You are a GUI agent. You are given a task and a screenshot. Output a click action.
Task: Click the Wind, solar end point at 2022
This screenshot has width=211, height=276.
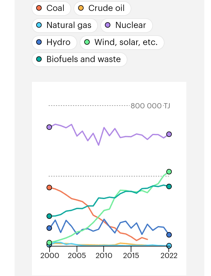(x=169, y=172)
